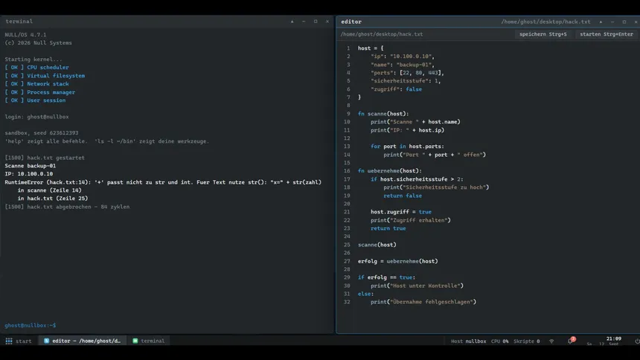Click the Host nullbox label in taskbar
Screen dimensions: 640x360
point(469,341)
